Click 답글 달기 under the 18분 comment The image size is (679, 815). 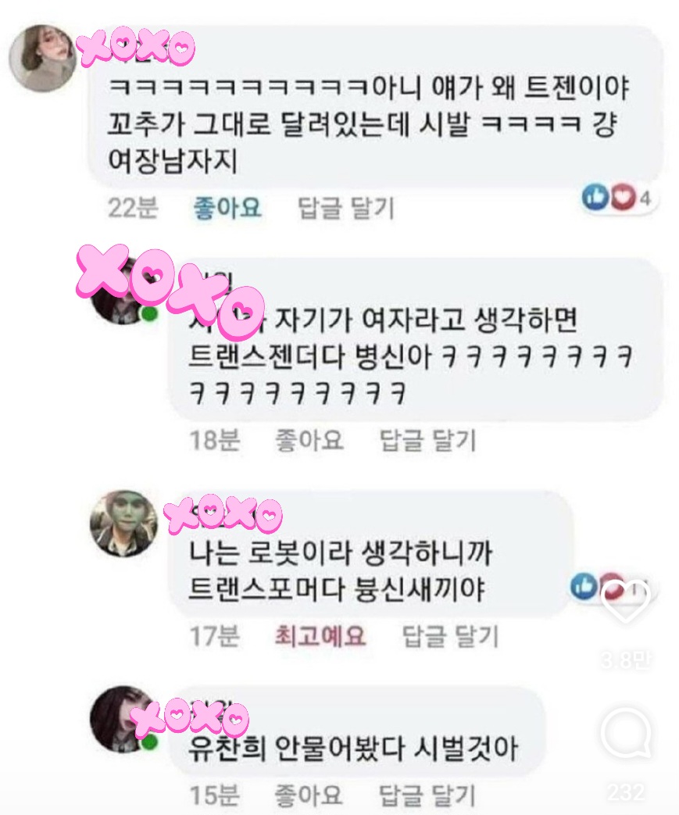[x=428, y=440]
